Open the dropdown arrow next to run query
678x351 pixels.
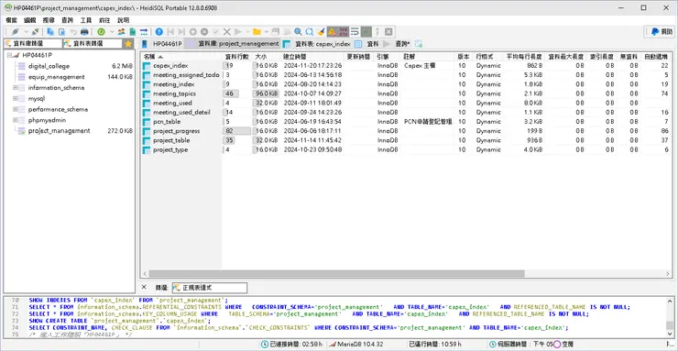(247, 31)
